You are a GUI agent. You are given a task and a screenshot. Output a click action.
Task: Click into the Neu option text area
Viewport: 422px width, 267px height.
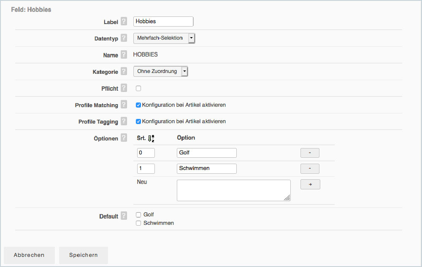click(233, 190)
